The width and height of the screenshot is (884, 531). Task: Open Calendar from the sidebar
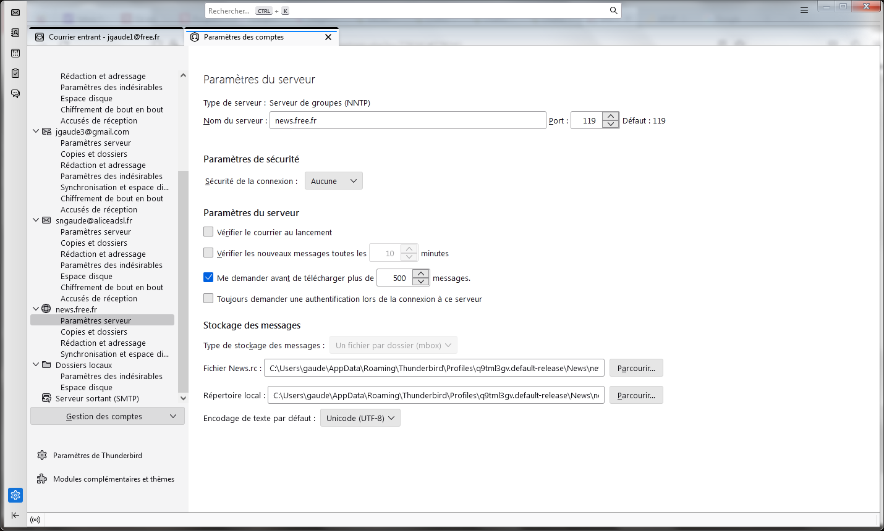tap(15, 53)
